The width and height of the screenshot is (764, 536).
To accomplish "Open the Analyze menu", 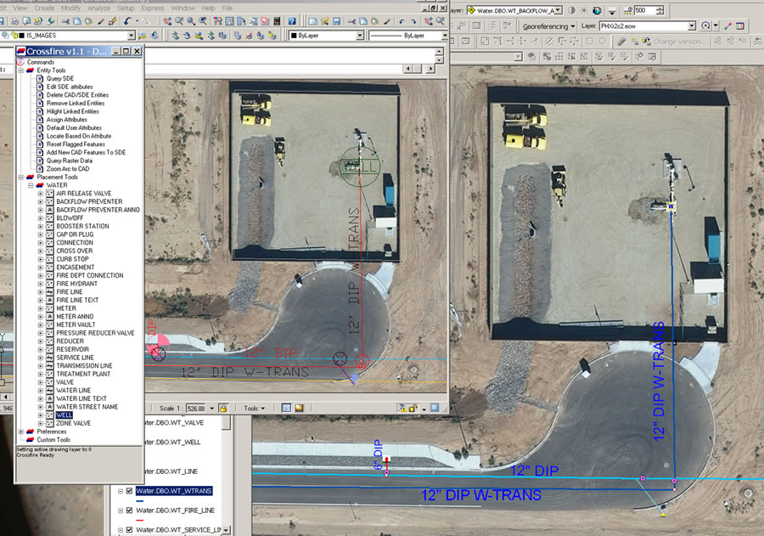I will click(x=98, y=8).
